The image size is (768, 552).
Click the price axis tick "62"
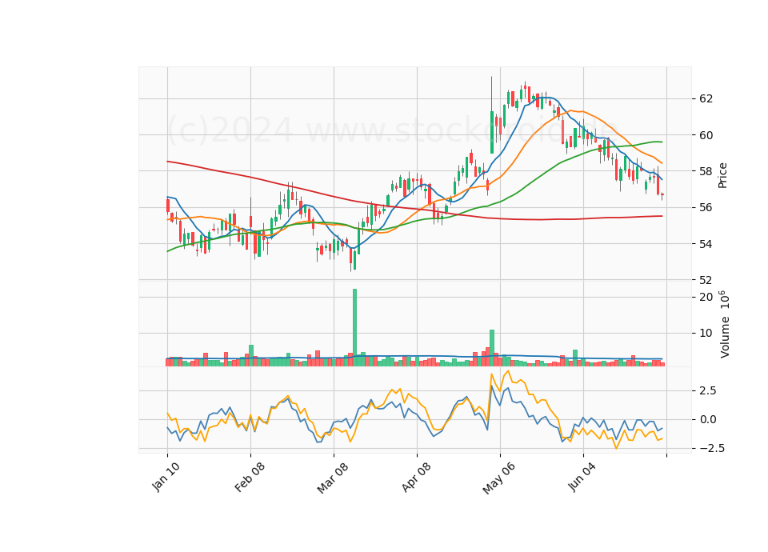[706, 99]
